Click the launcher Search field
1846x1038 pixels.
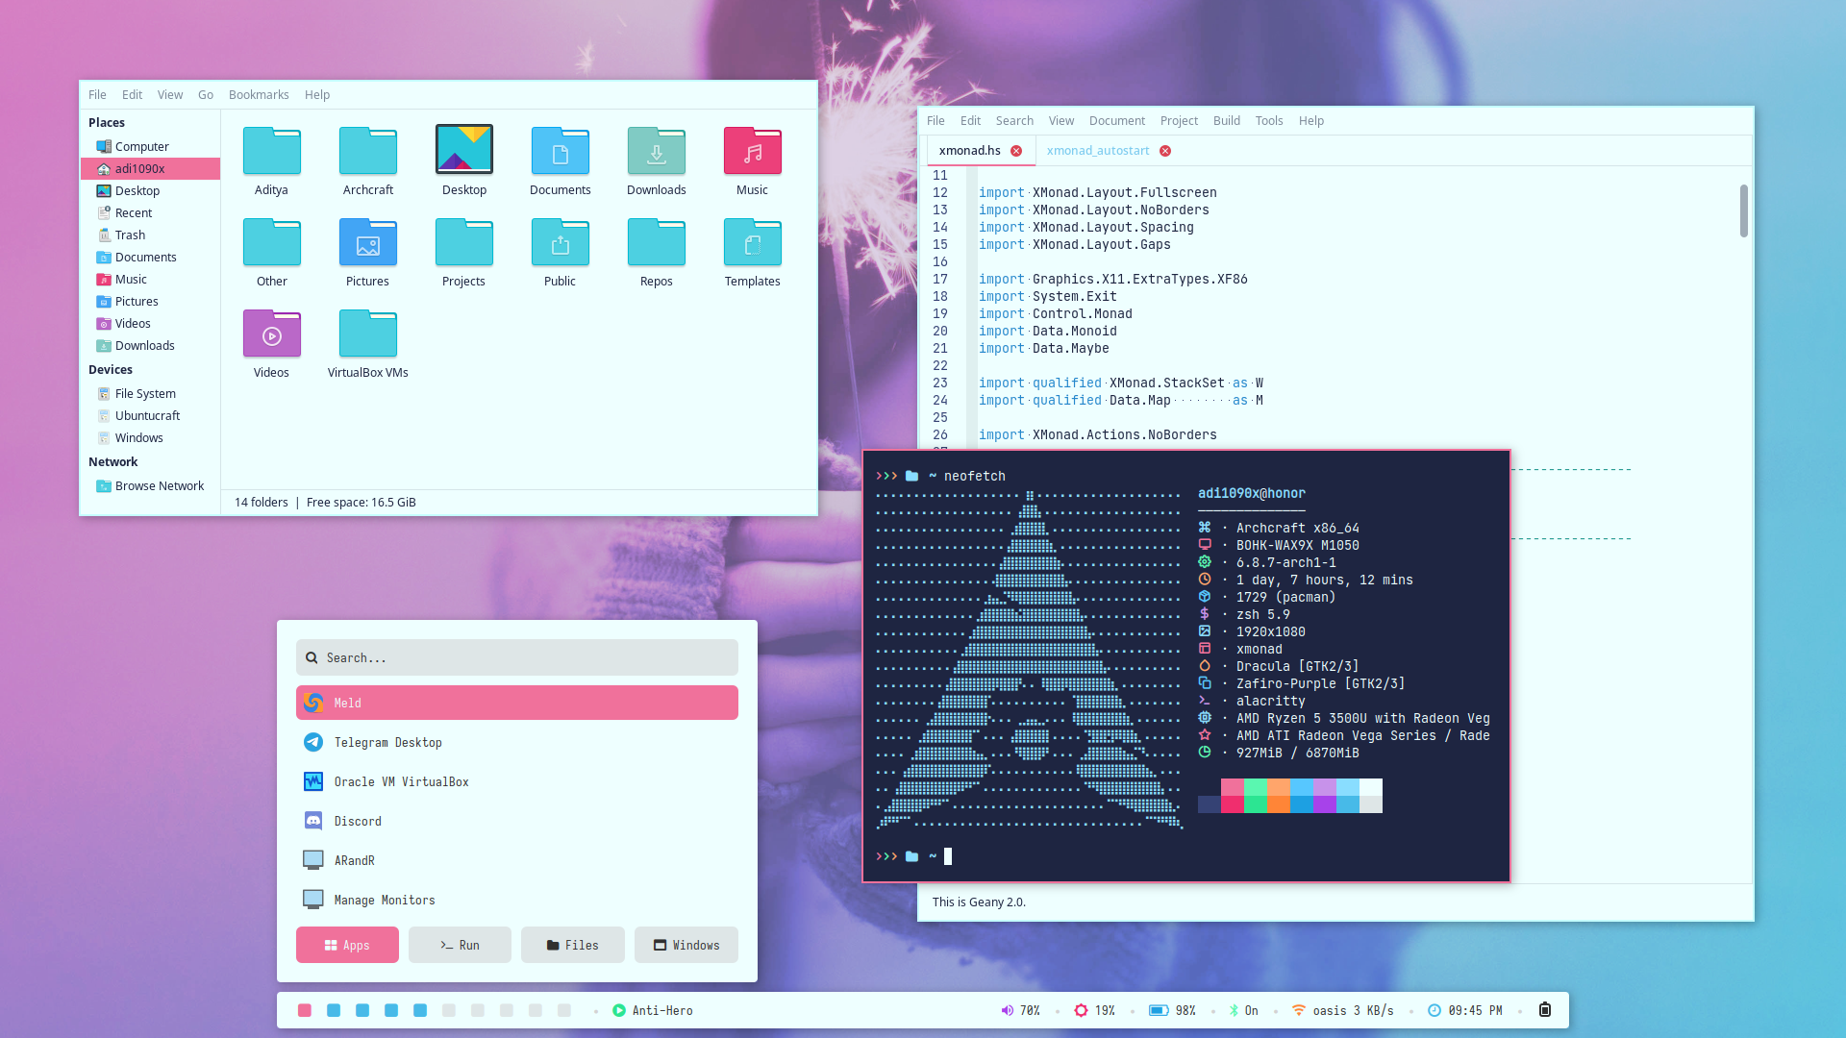pos(517,657)
